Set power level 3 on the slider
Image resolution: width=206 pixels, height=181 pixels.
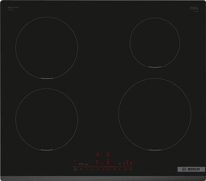tap(98, 170)
